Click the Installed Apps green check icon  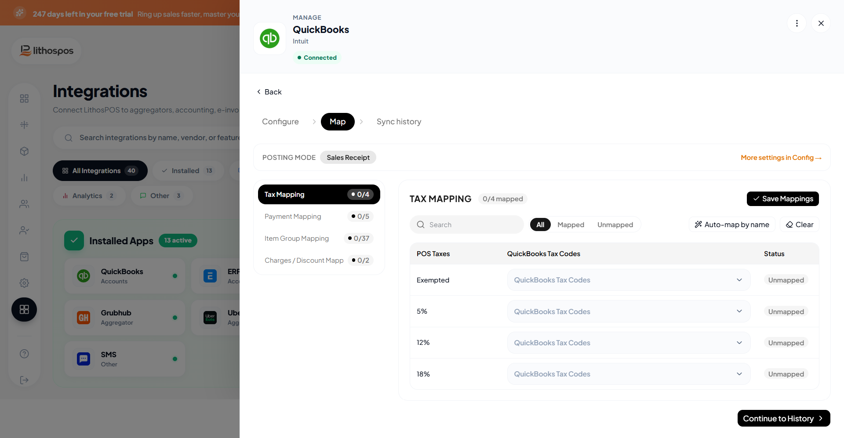[74, 240]
